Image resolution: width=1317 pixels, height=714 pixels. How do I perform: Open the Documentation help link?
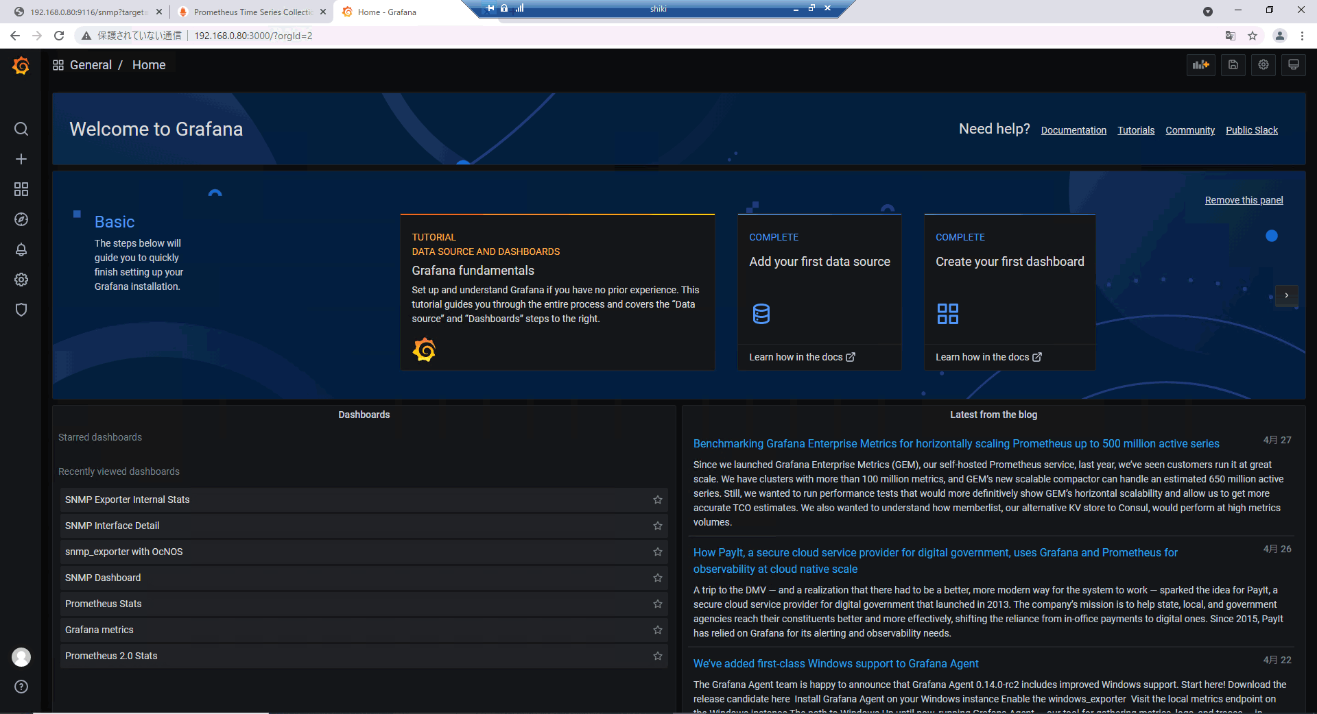pyautogui.click(x=1073, y=130)
